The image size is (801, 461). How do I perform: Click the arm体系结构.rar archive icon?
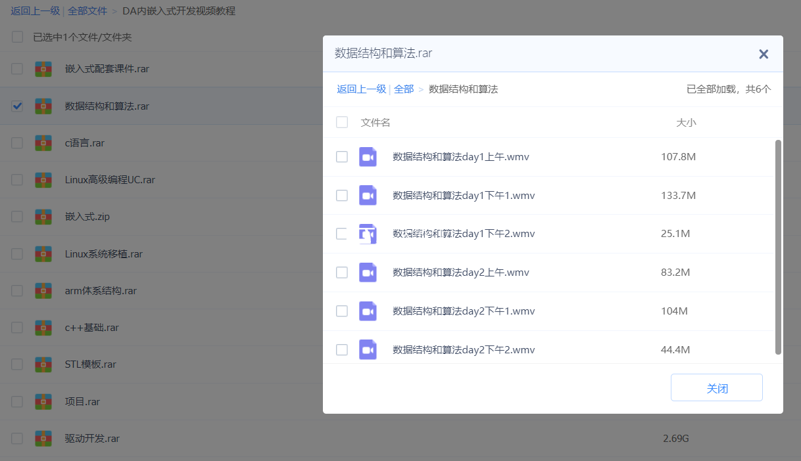click(43, 290)
